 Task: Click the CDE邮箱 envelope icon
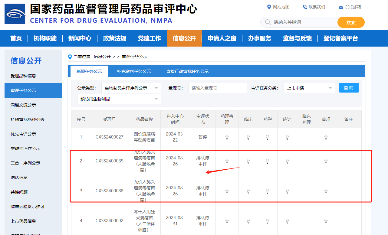click(341, 7)
